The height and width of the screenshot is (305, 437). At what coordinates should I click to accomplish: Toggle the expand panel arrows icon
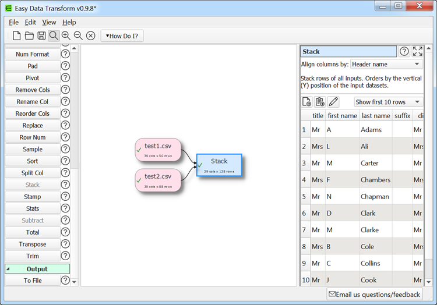pyautogui.click(x=417, y=52)
